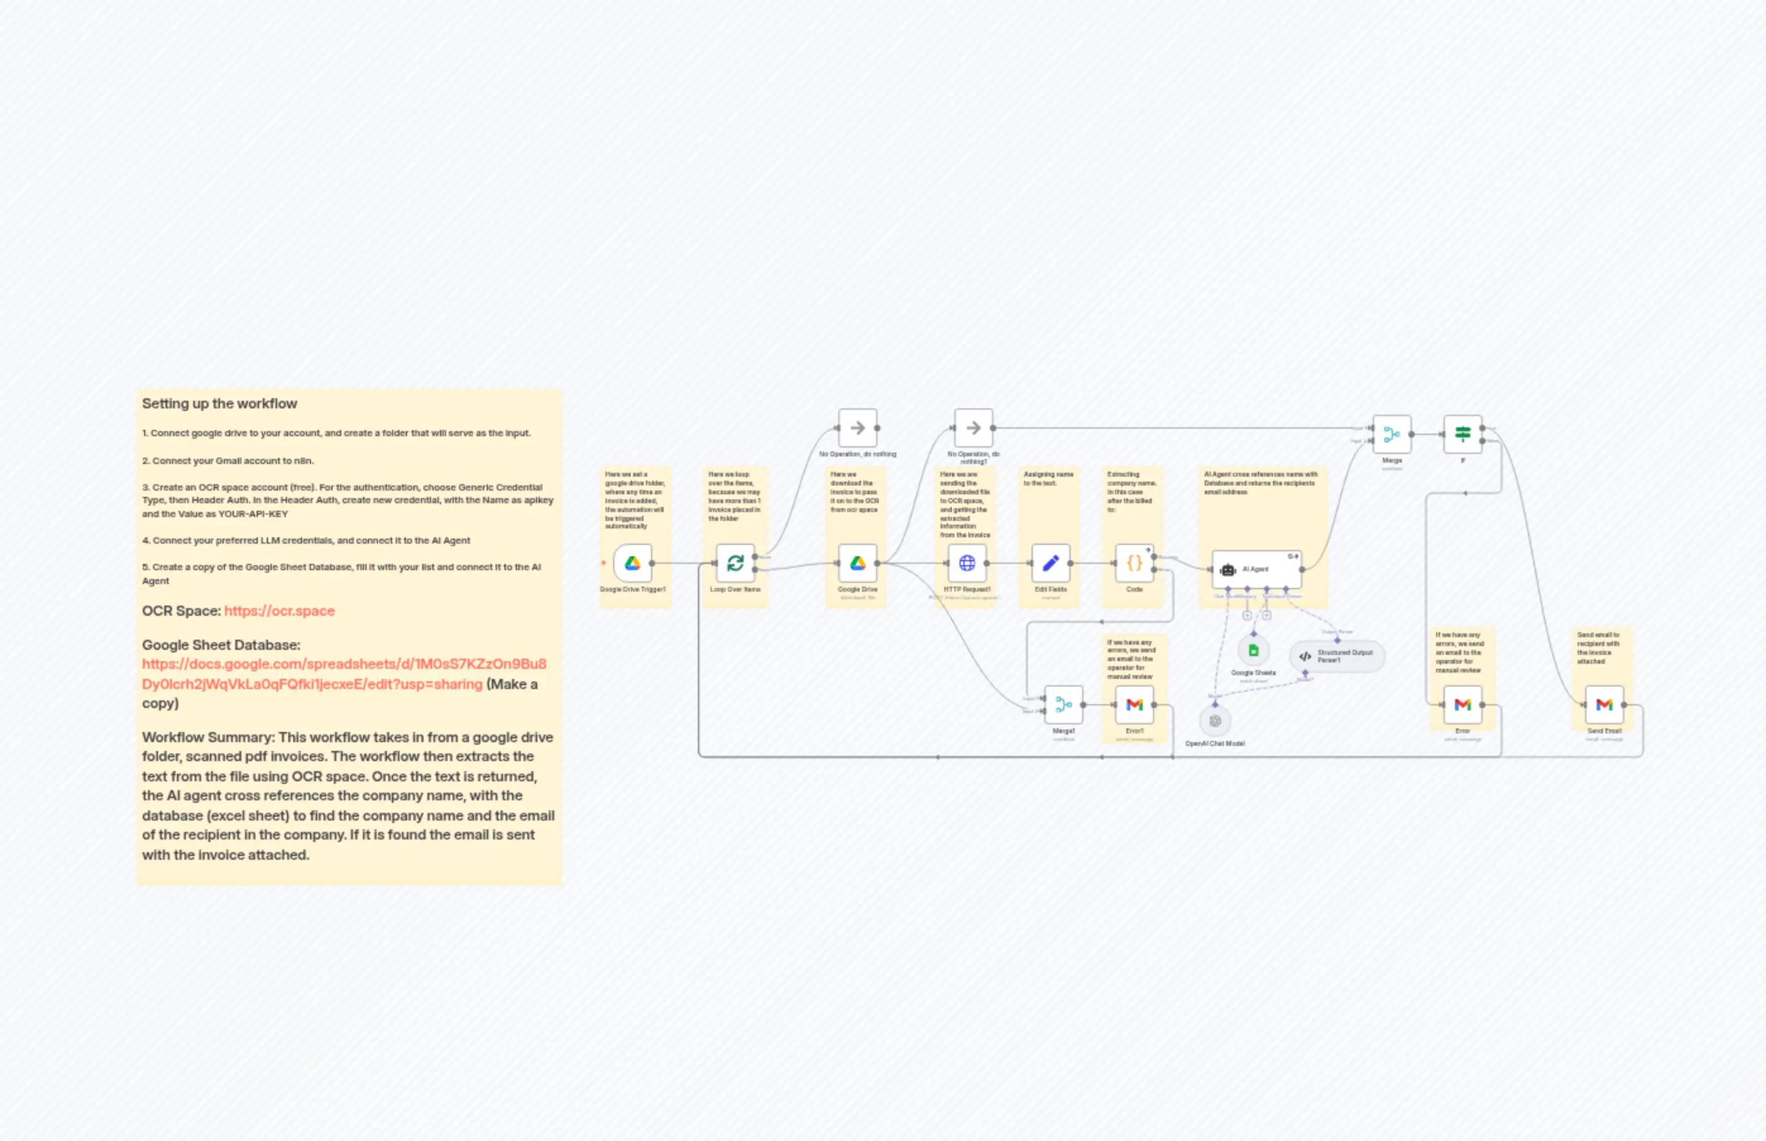Open the Google Drive download node
Image resolution: width=1766 pixels, height=1141 pixels.
(858, 563)
